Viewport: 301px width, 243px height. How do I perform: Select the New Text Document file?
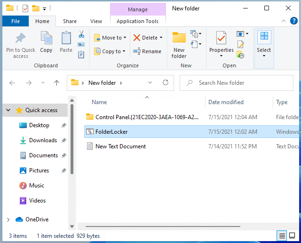coord(120,146)
